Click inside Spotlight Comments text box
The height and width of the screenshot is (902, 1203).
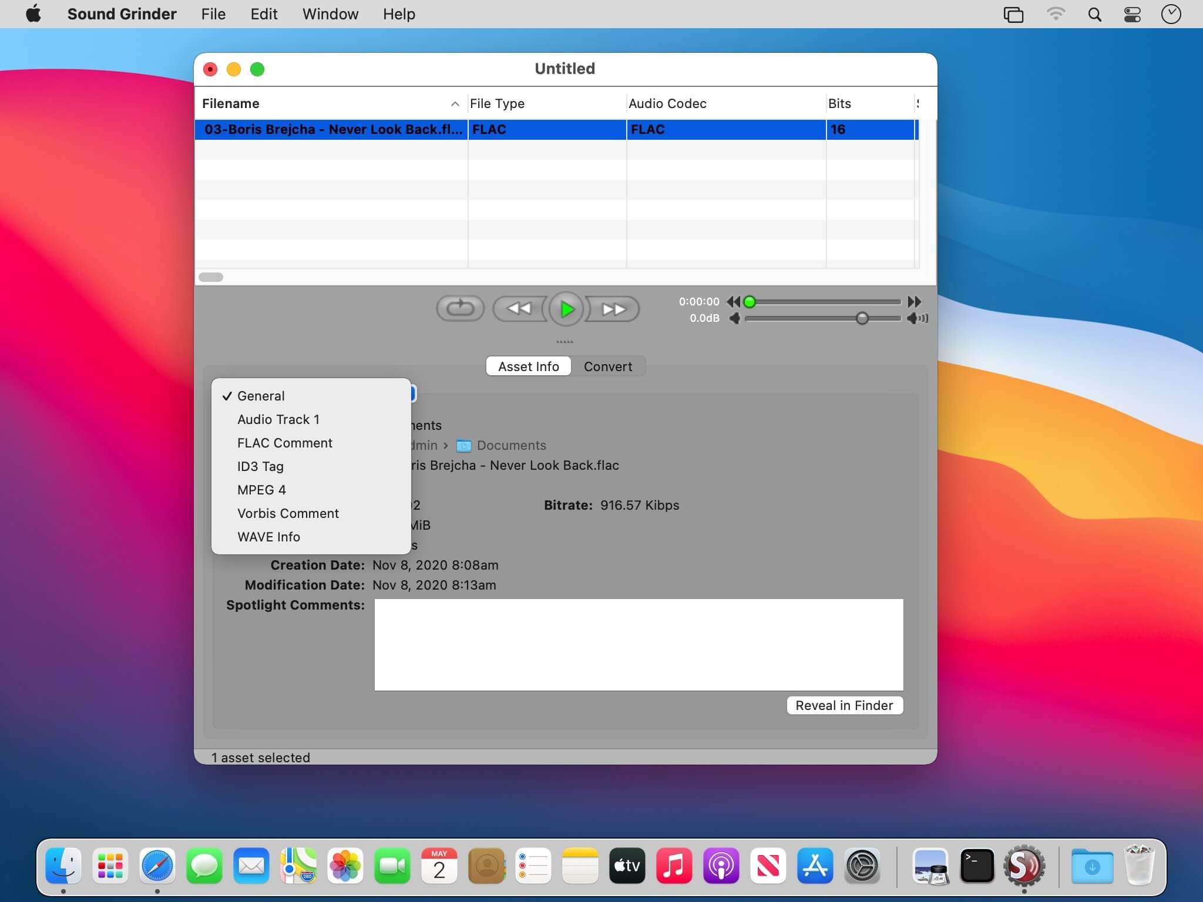point(639,644)
